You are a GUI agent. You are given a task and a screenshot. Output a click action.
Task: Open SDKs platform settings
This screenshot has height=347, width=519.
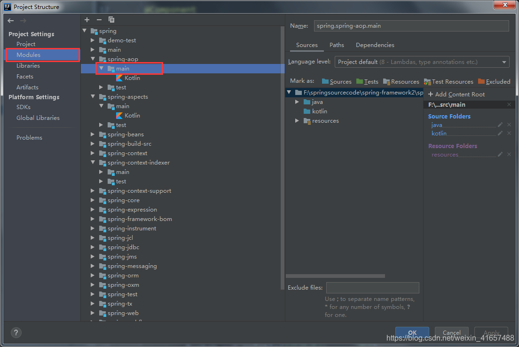24,107
